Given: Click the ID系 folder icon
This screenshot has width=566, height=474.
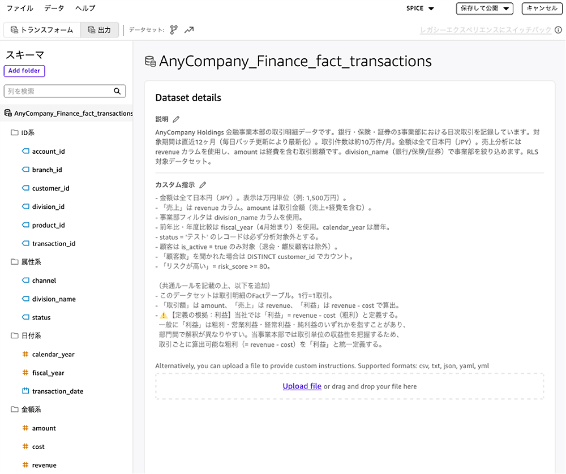Looking at the screenshot, I should 15,132.
